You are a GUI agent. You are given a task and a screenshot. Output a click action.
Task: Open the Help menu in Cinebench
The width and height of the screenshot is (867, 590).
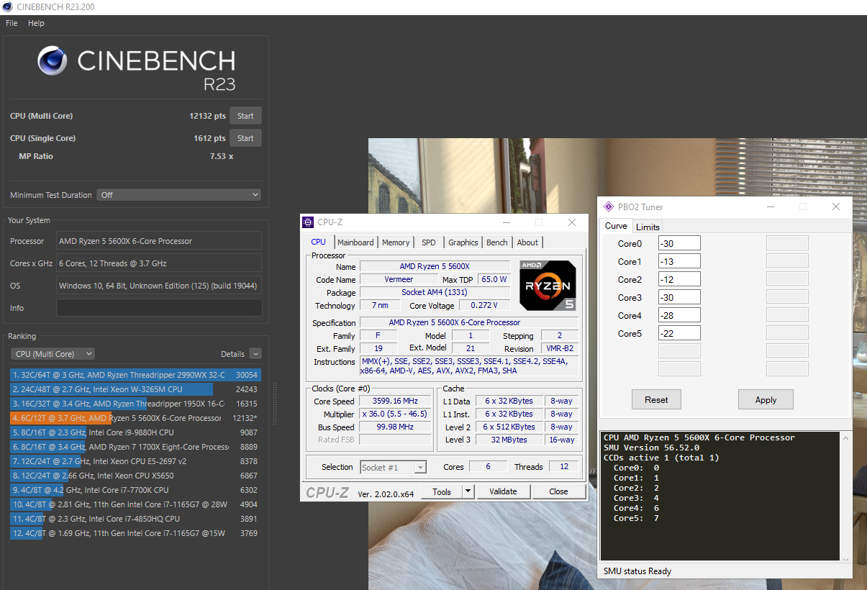tap(36, 23)
